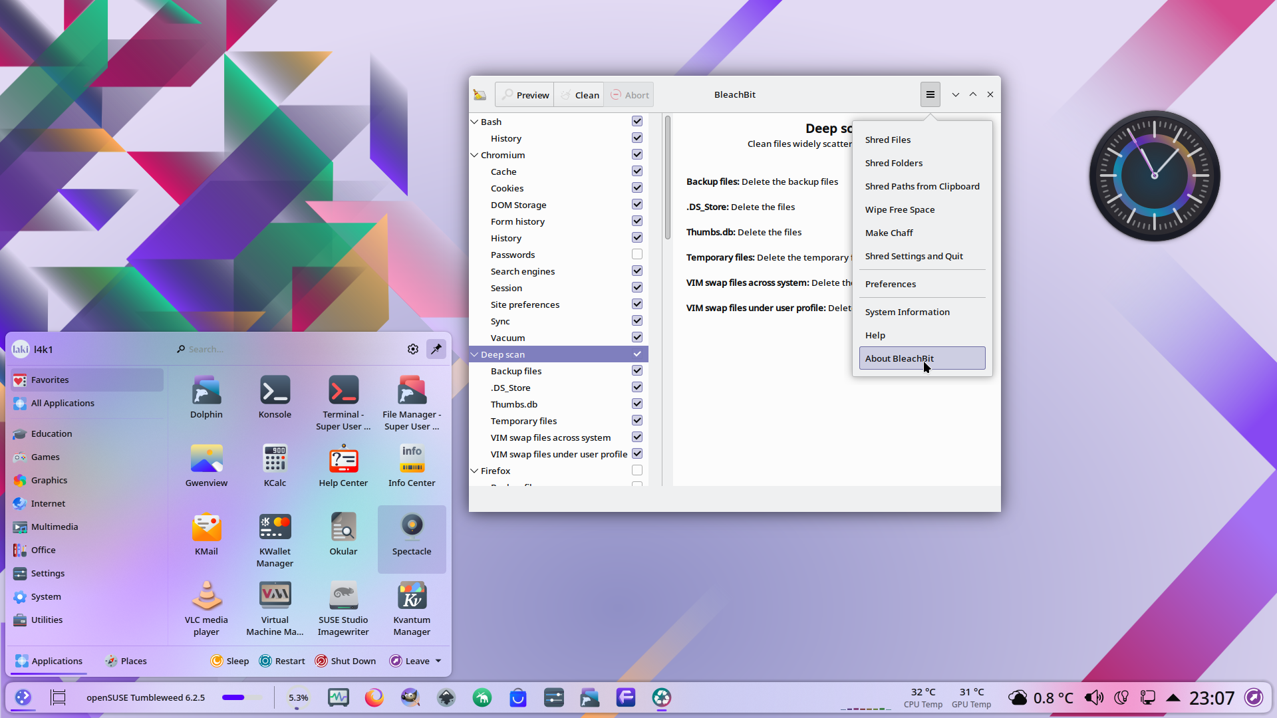Open Preferences from the menu
This screenshot has height=718, width=1277.
[x=922, y=284]
